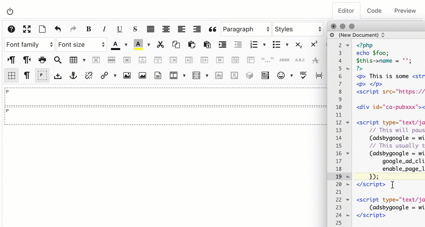Screen dimensions: 425x227
Task: Toggle show blocks view
Action: (42, 75)
